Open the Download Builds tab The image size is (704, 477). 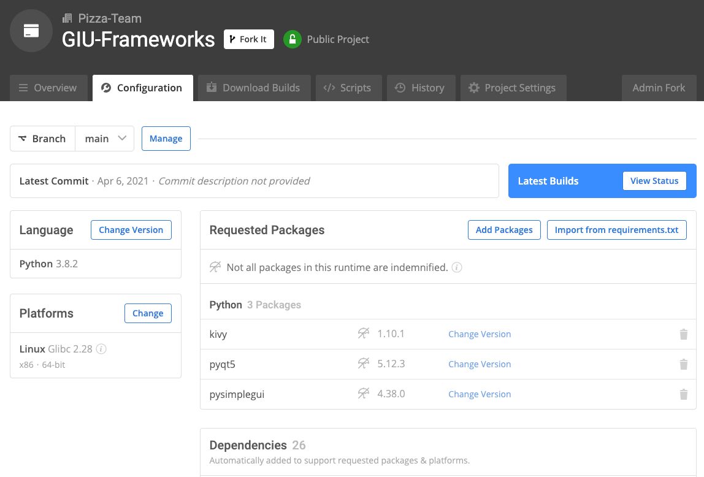click(253, 88)
